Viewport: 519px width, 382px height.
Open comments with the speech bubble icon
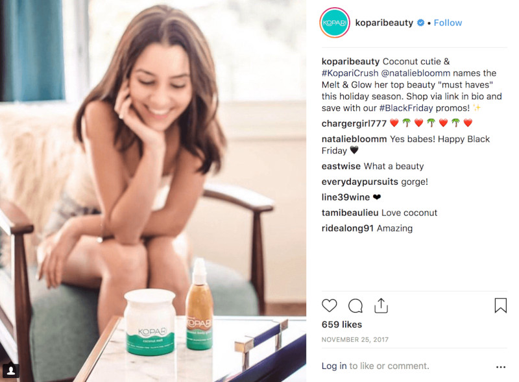click(355, 305)
